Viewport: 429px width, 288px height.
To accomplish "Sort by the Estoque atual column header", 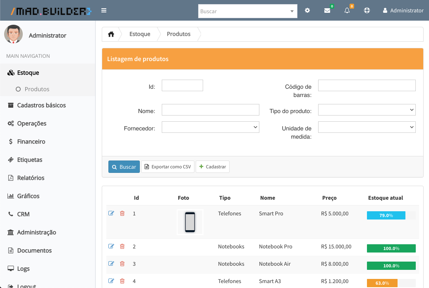I will (x=386, y=198).
